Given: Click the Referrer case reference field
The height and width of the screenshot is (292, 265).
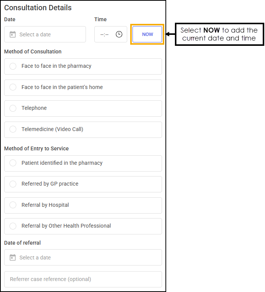Looking at the screenshot, I should tap(83, 280).
